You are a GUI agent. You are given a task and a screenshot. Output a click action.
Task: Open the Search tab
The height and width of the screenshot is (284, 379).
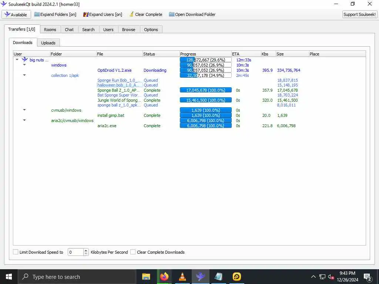tap(88, 30)
